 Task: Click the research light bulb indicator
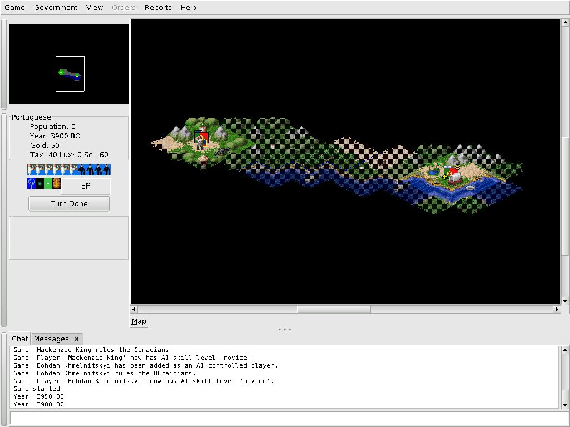(31, 183)
